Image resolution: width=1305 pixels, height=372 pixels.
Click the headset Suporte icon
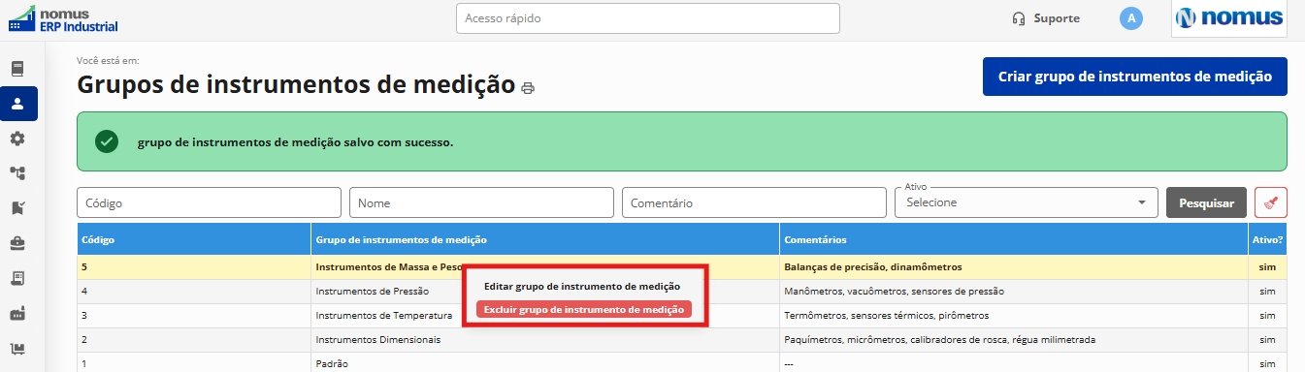coord(1018,18)
